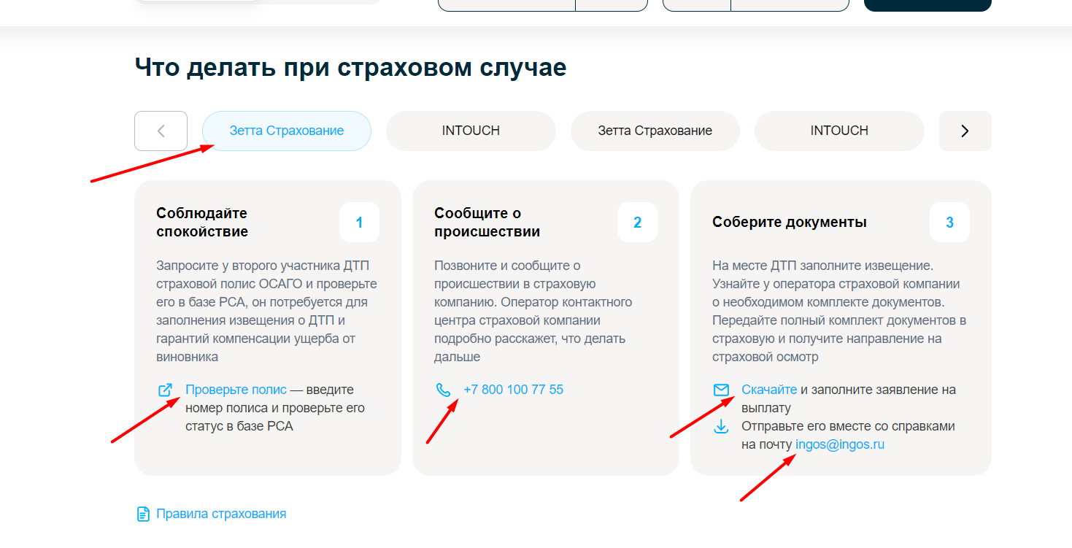Click the download arrow icon under the envelope
This screenshot has width=1072, height=548.
pyautogui.click(x=721, y=426)
